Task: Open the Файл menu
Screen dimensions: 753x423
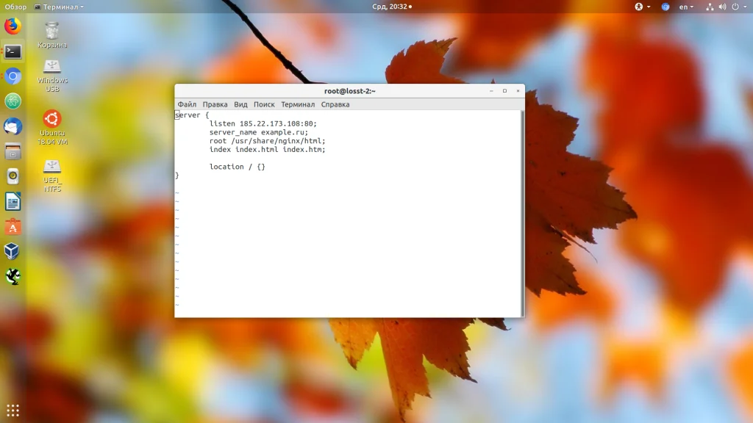Action: pos(187,104)
